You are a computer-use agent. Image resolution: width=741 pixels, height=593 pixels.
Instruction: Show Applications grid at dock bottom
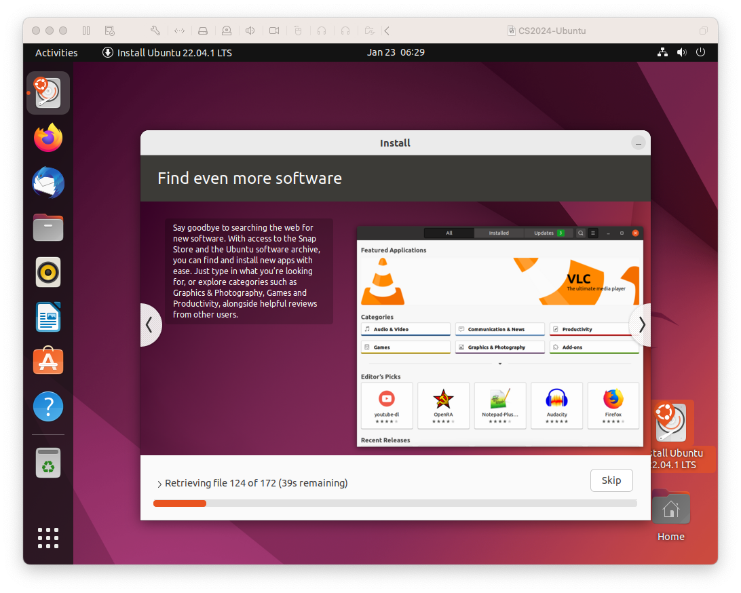[48, 537]
